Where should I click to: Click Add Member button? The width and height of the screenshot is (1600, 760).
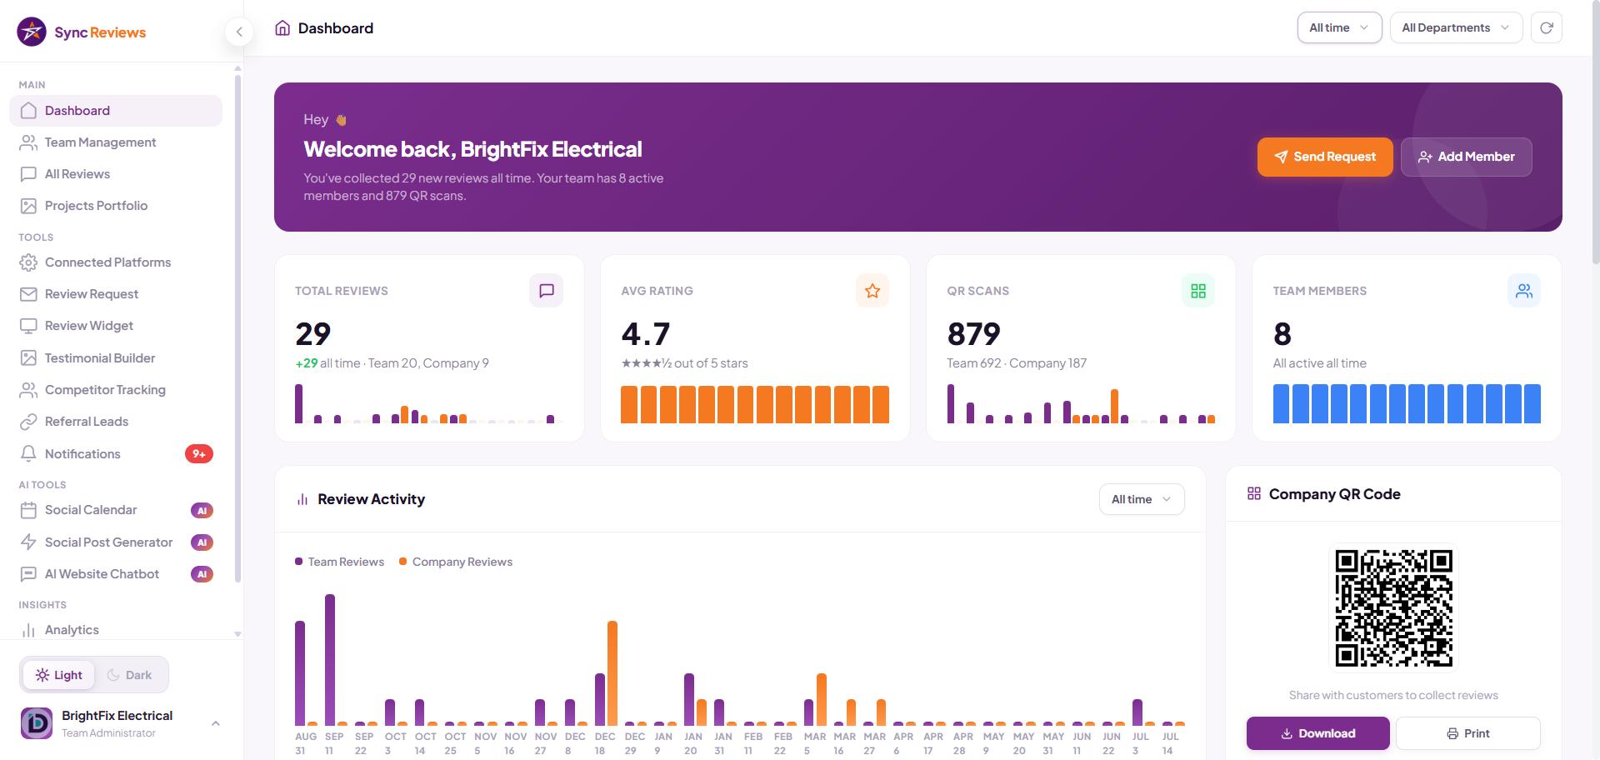1466,157
